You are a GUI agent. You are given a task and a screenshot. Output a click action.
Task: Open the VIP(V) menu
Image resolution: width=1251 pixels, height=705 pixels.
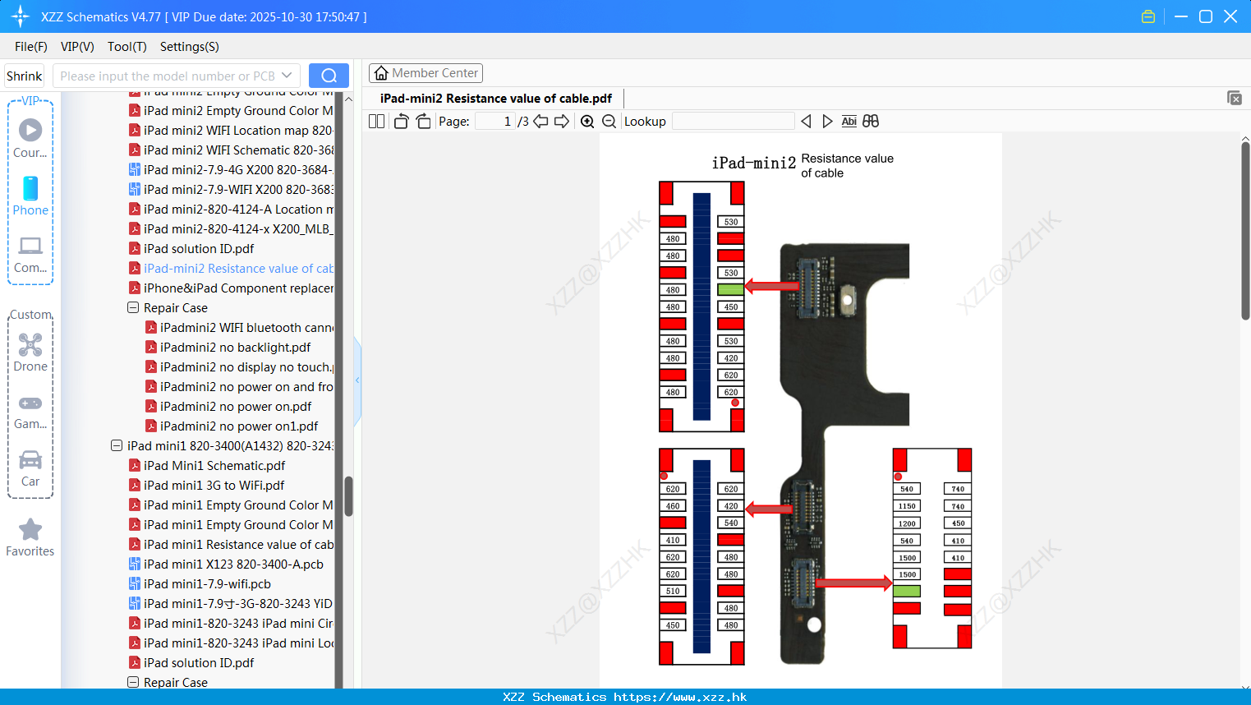tap(77, 47)
